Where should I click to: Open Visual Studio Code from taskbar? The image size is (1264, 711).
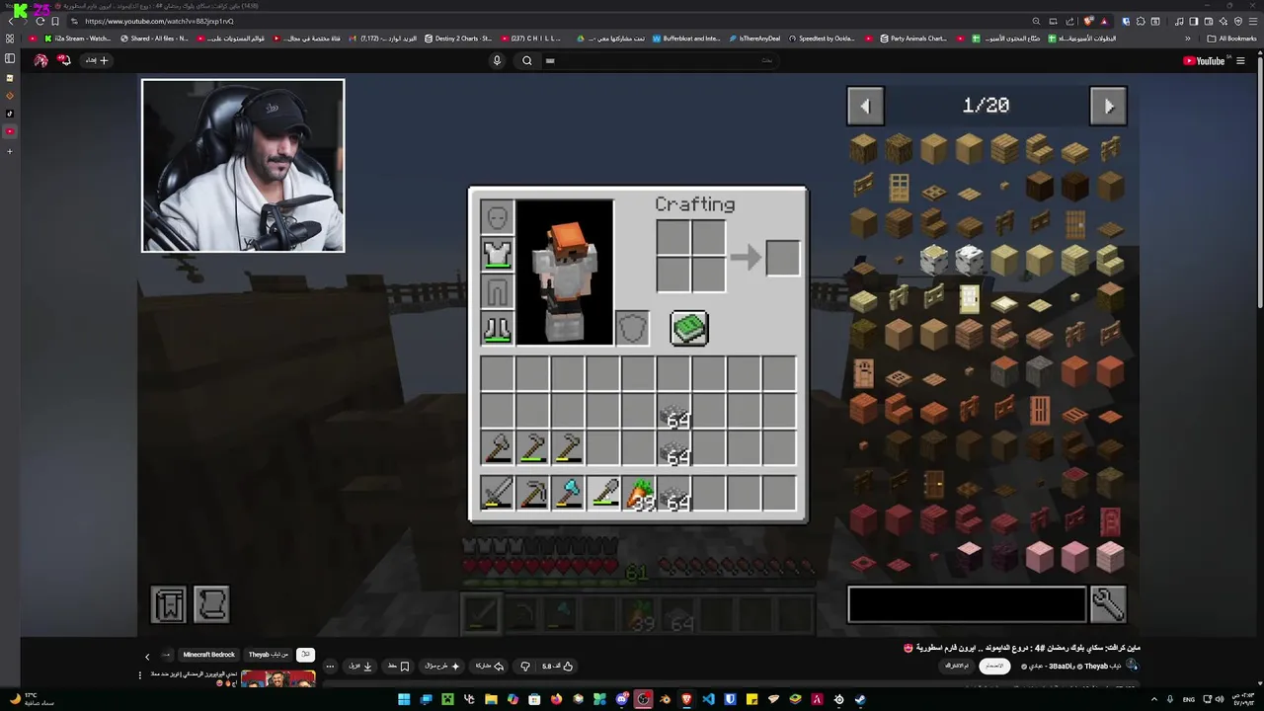708,699
